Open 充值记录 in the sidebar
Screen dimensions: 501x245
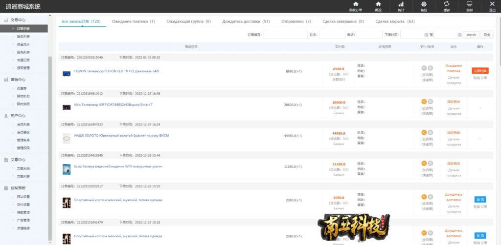click(23, 60)
